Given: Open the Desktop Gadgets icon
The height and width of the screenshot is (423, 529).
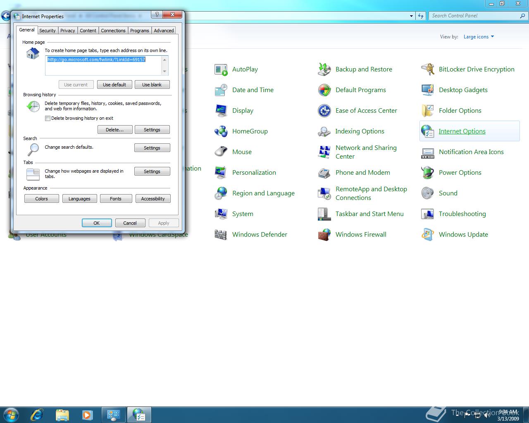Looking at the screenshot, I should [428, 90].
